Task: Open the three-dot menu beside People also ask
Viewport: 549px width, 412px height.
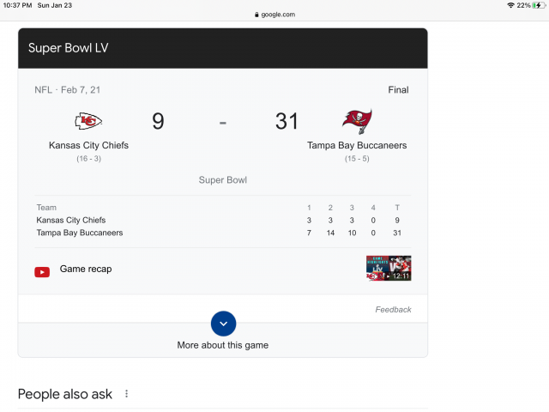Action: click(x=127, y=394)
